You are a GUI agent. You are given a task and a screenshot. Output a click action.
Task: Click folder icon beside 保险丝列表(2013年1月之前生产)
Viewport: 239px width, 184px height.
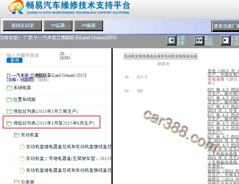tap(9, 111)
